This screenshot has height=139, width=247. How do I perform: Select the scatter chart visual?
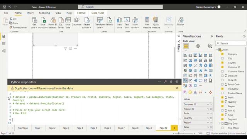tap(195, 65)
